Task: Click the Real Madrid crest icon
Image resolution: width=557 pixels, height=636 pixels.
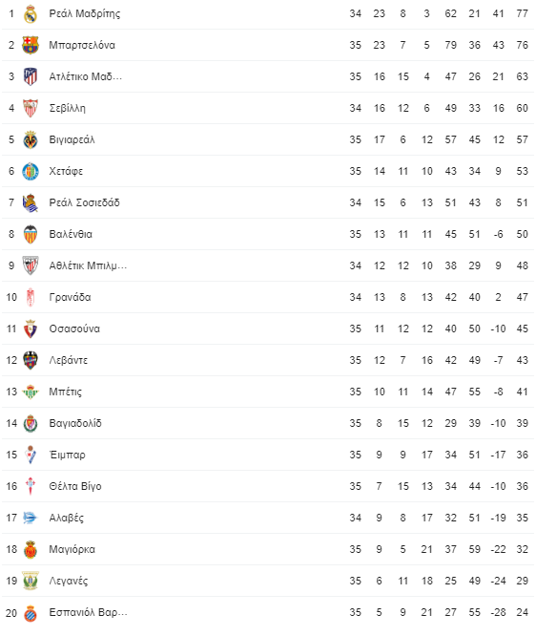Action: (31, 13)
